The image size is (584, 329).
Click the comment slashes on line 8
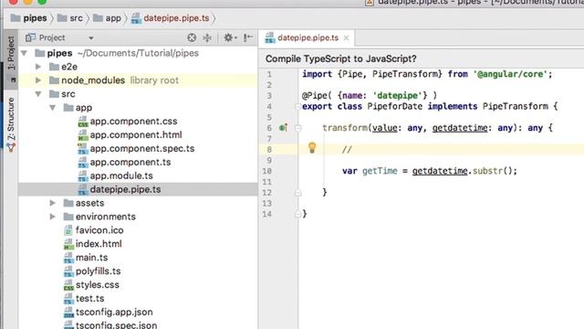pyautogui.click(x=347, y=150)
